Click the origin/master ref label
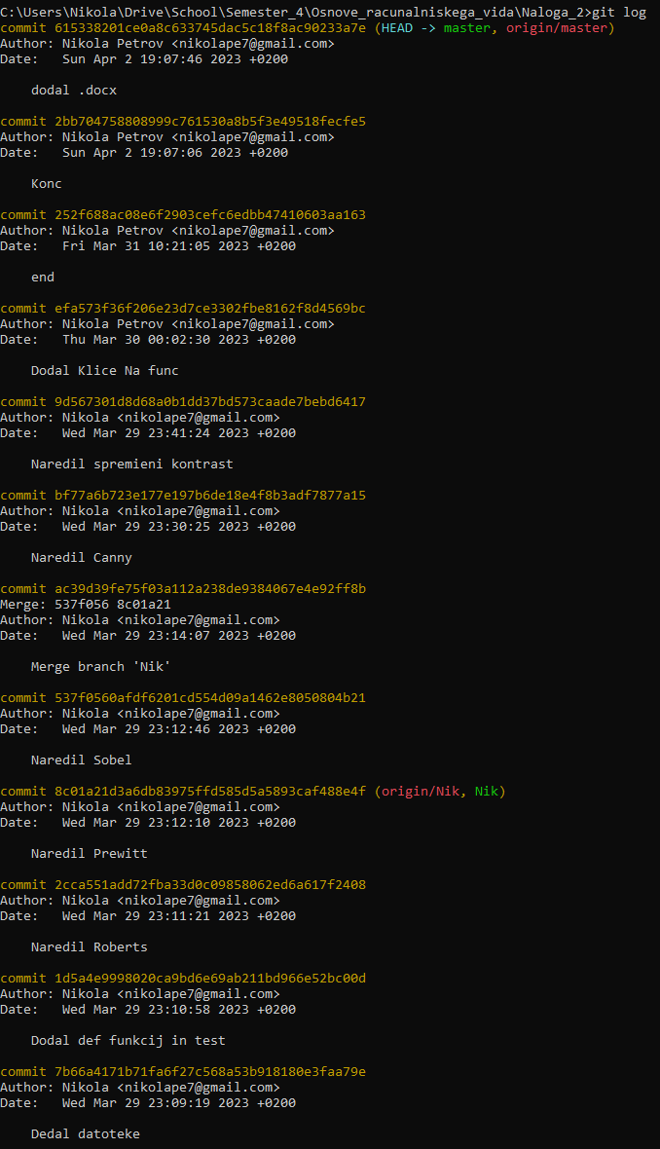 click(560, 28)
